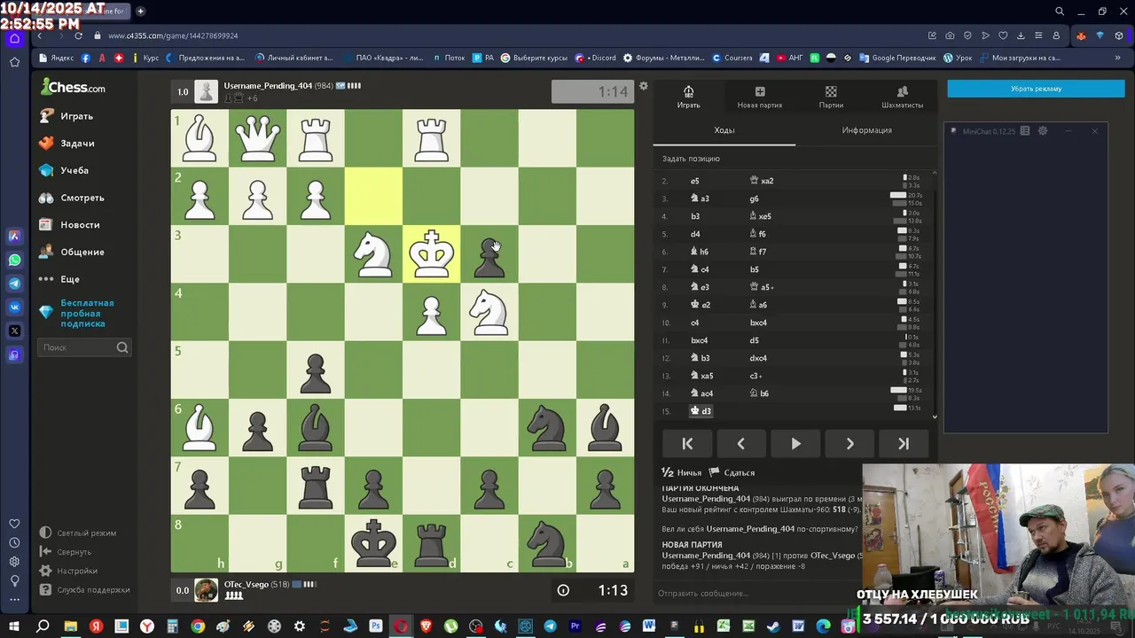Toggle Светлый режим light mode
This screenshot has height=638, width=1135.
click(x=78, y=533)
